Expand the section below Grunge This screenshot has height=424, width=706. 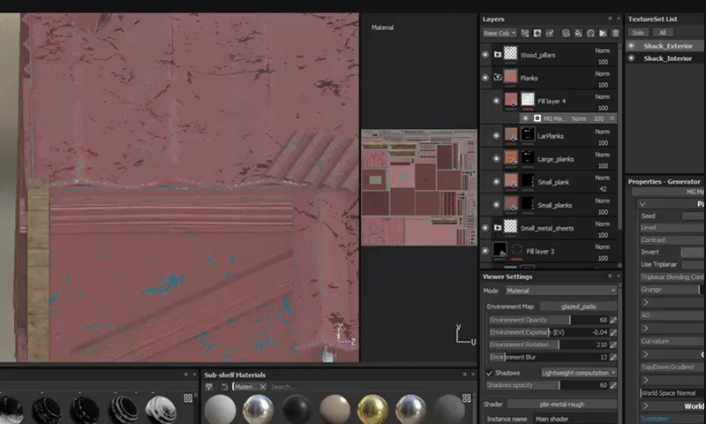646,302
